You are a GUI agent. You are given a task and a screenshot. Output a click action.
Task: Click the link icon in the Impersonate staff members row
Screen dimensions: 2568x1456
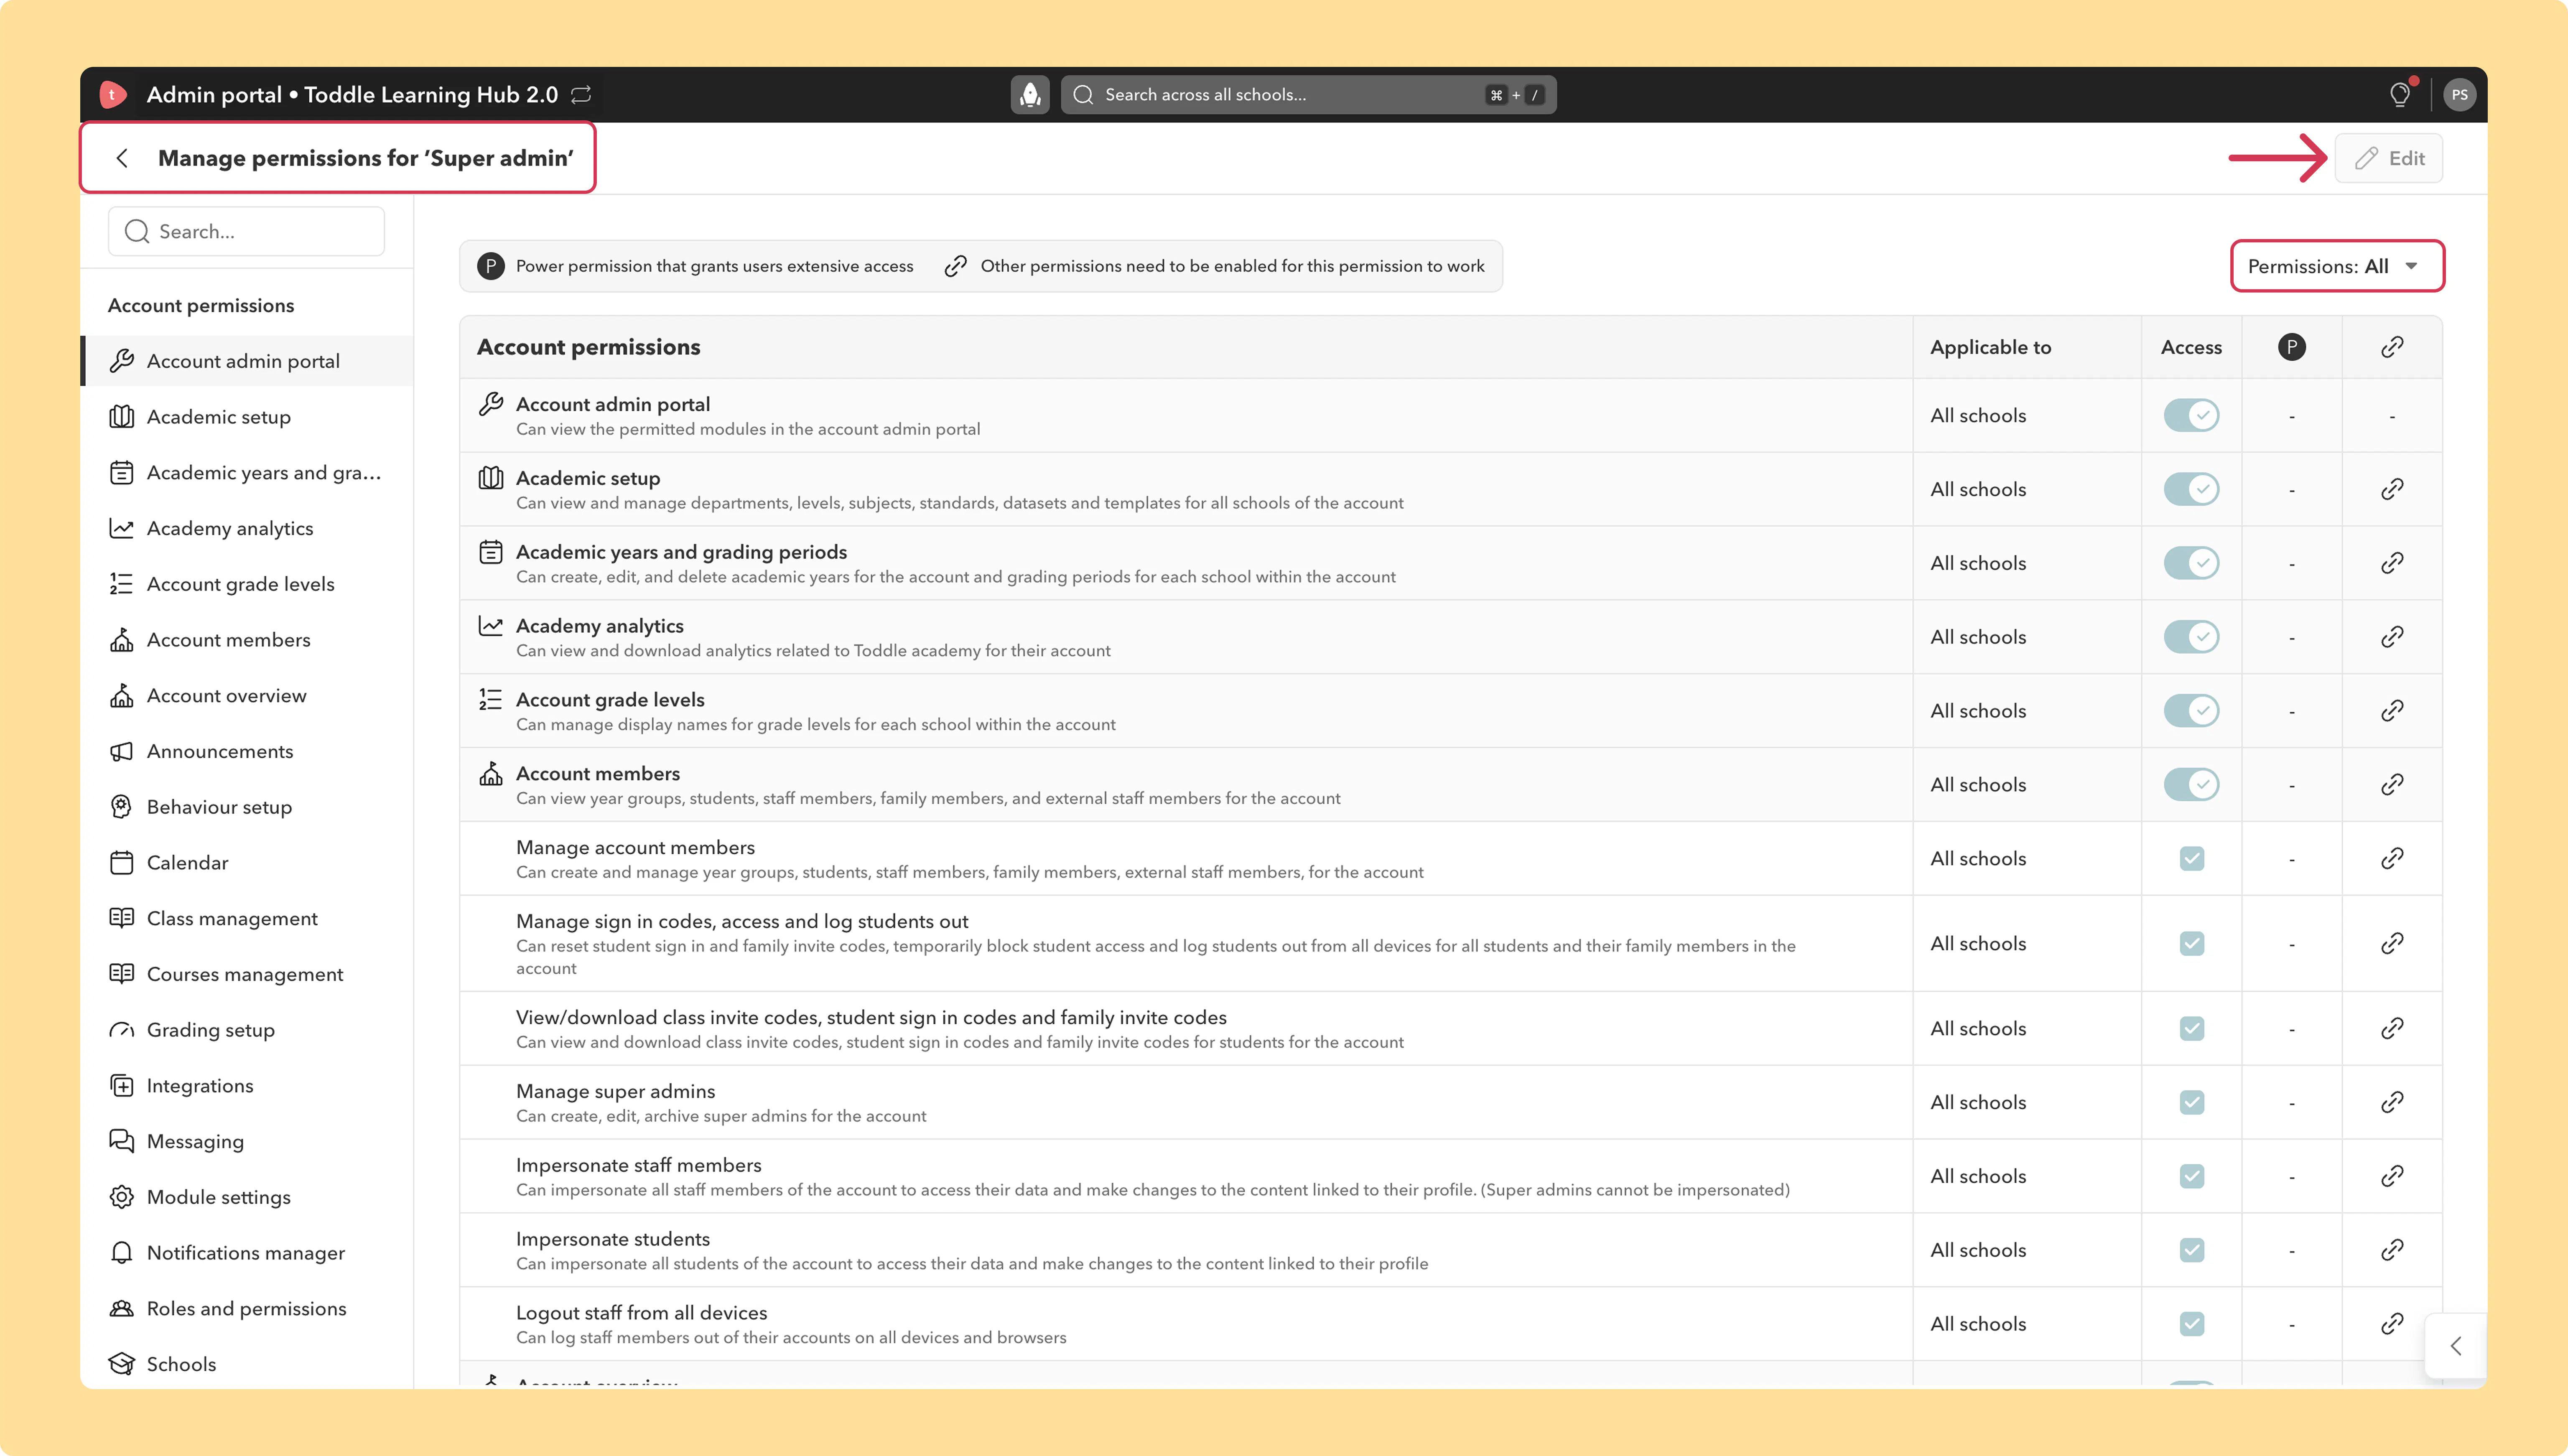[2392, 1176]
